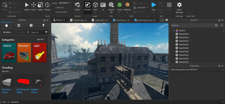Enable Collisions checkbox
225x104 pixels.
coord(53,7)
